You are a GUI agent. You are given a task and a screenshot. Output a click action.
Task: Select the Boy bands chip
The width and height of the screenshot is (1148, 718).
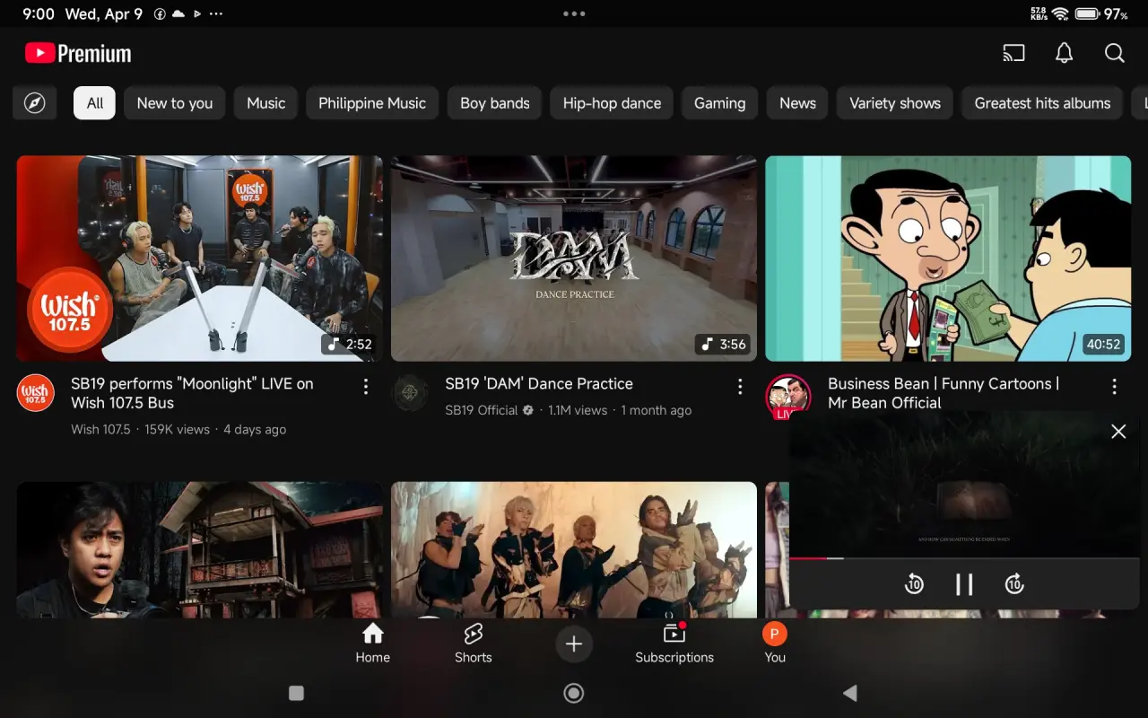[x=495, y=103]
